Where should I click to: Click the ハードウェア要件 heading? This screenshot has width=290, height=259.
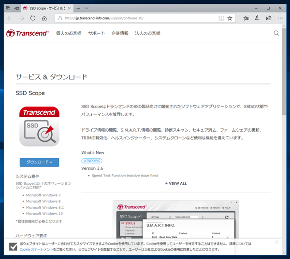point(31,236)
